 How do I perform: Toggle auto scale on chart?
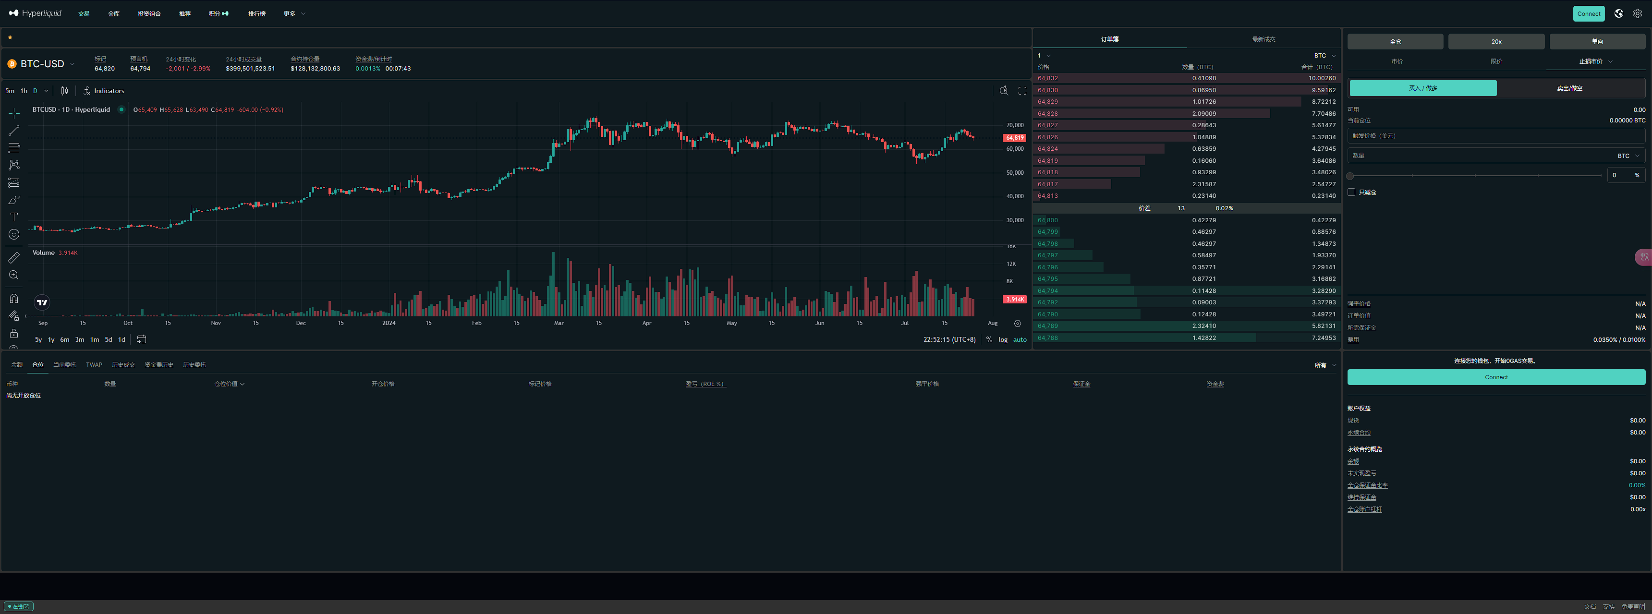tap(1020, 340)
